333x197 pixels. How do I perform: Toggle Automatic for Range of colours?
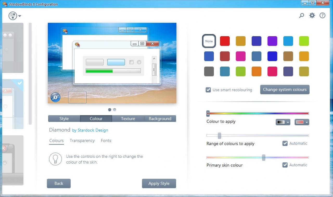click(x=285, y=143)
